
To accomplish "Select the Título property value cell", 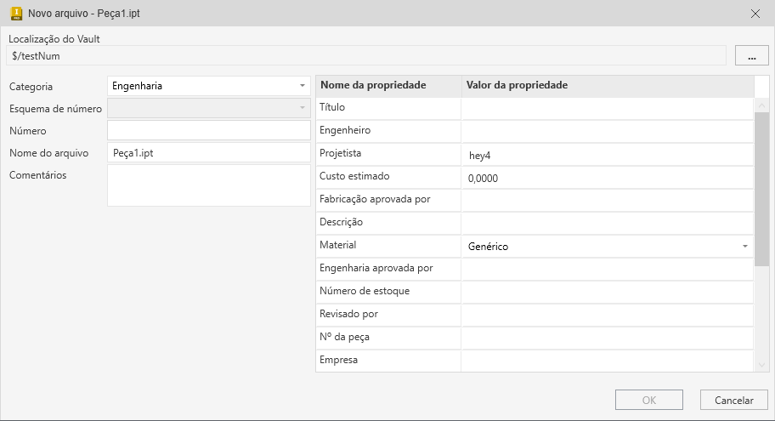I will [x=607, y=108].
